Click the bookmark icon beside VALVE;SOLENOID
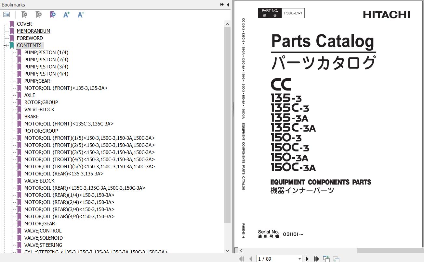This screenshot has height=262, width=424. [x=19, y=238]
